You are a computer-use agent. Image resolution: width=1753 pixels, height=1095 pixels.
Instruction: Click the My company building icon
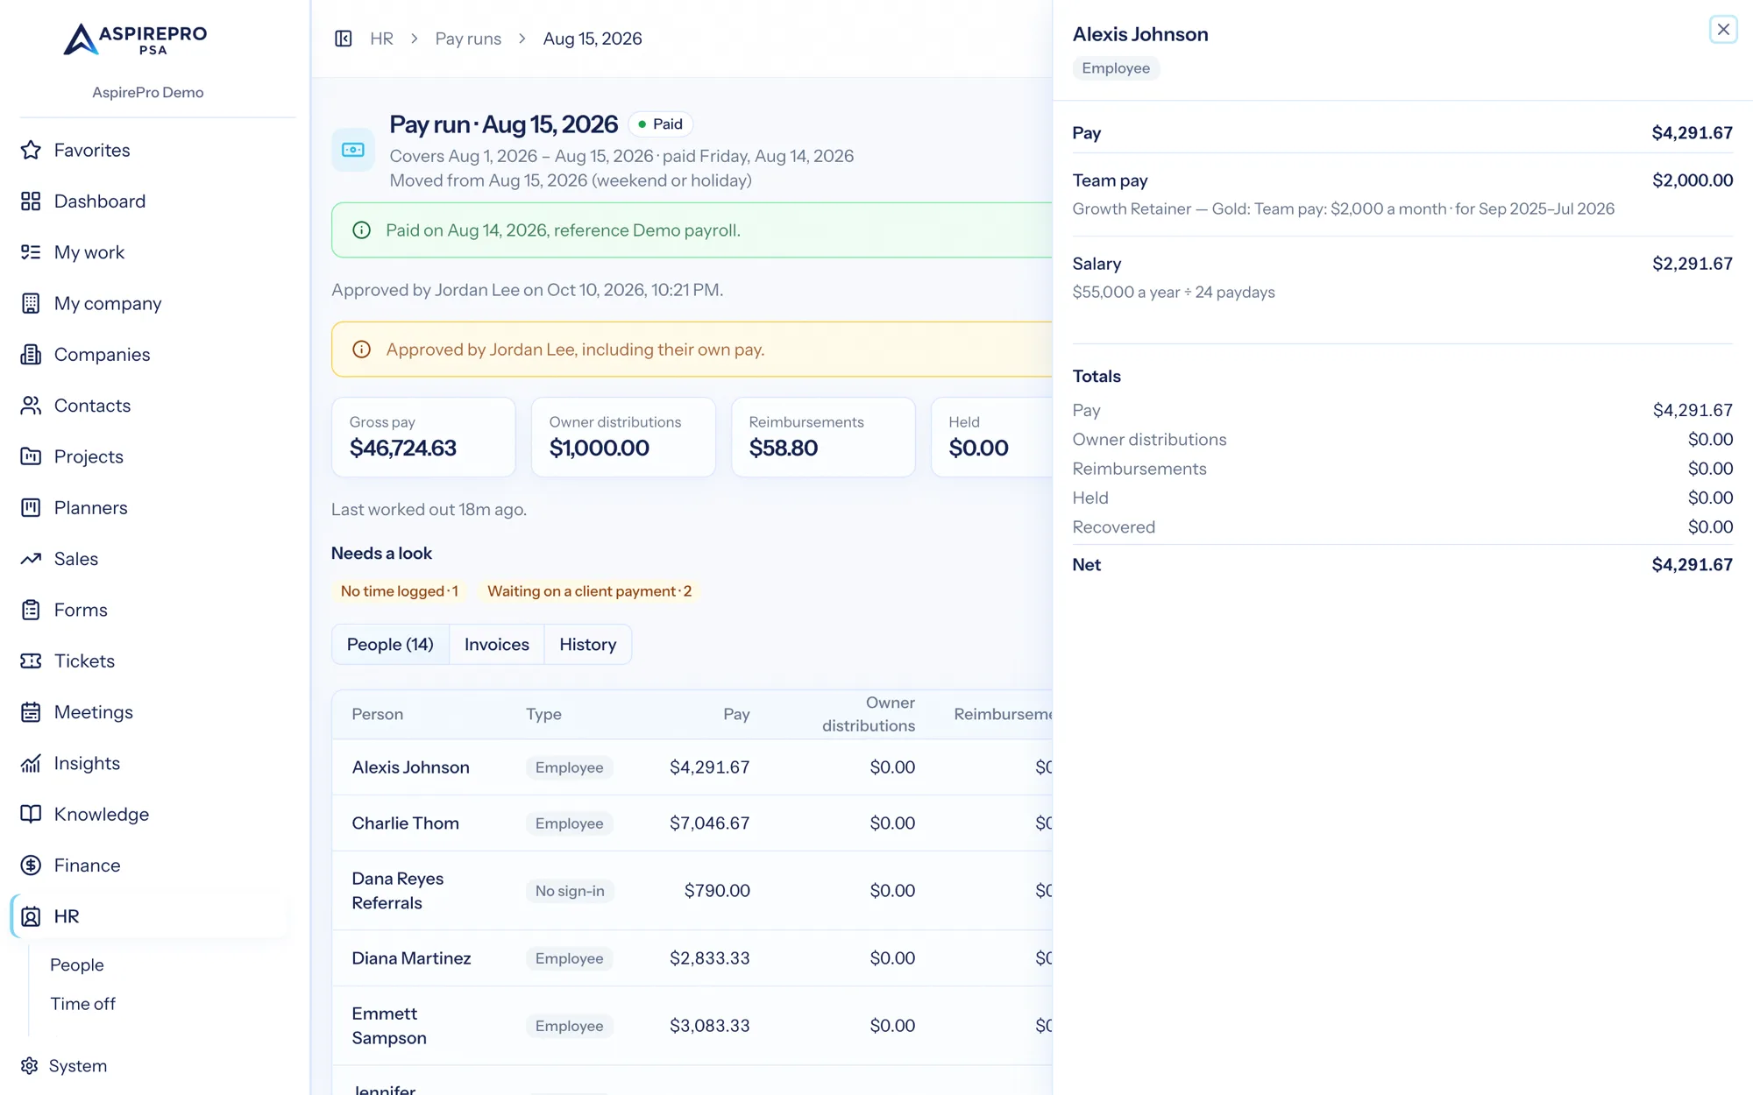point(31,303)
